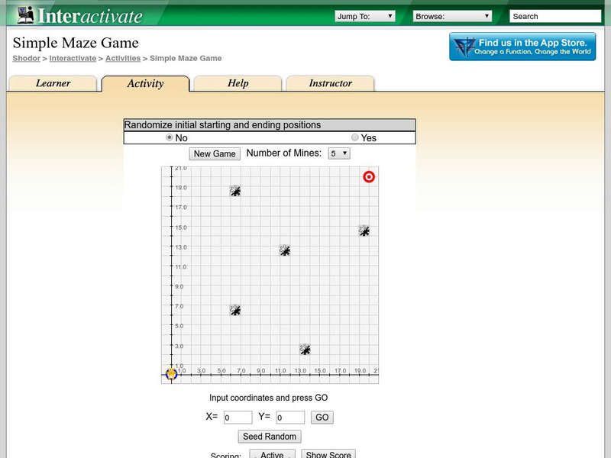Open the Interactivate breadcrumb link

73,59
